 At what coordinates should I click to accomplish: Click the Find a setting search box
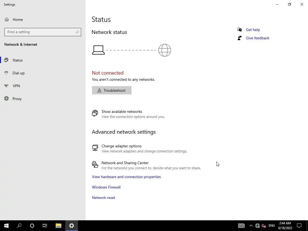(x=43, y=32)
